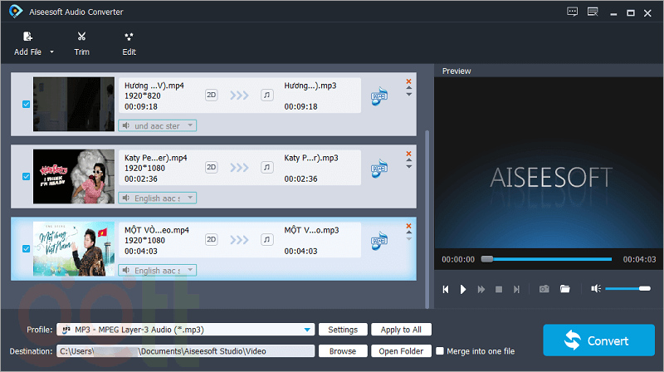Uncheck the first file's checkbox
Image resolution: width=664 pixels, height=372 pixels.
(x=27, y=105)
